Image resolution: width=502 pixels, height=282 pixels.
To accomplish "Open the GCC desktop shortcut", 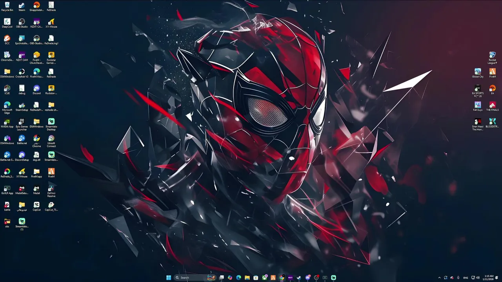I will point(7,40).
